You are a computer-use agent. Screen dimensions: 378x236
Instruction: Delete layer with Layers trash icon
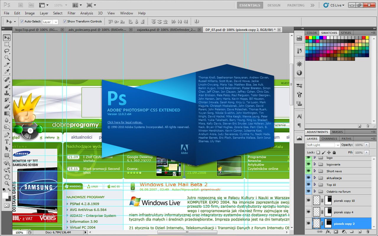(368, 232)
